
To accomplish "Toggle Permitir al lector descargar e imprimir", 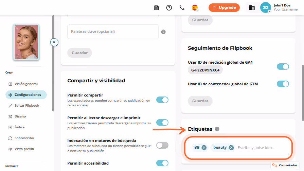I will pos(162,123).
